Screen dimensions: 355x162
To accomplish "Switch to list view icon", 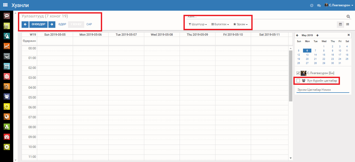I will 347,24.
